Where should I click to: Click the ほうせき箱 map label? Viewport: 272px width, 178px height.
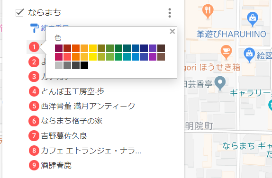219,67
